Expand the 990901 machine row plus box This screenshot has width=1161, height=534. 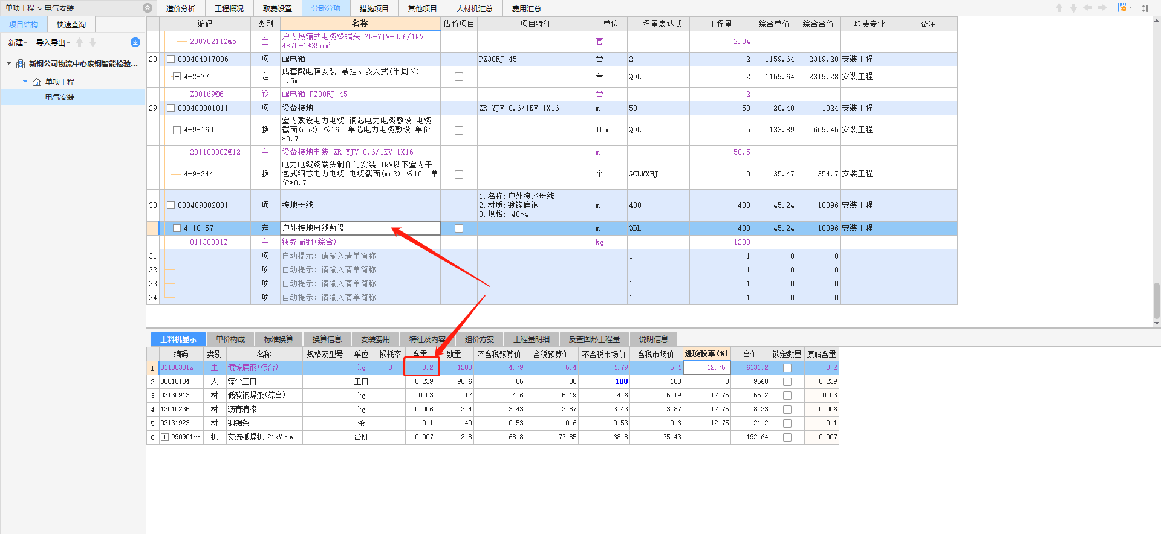[x=164, y=437]
